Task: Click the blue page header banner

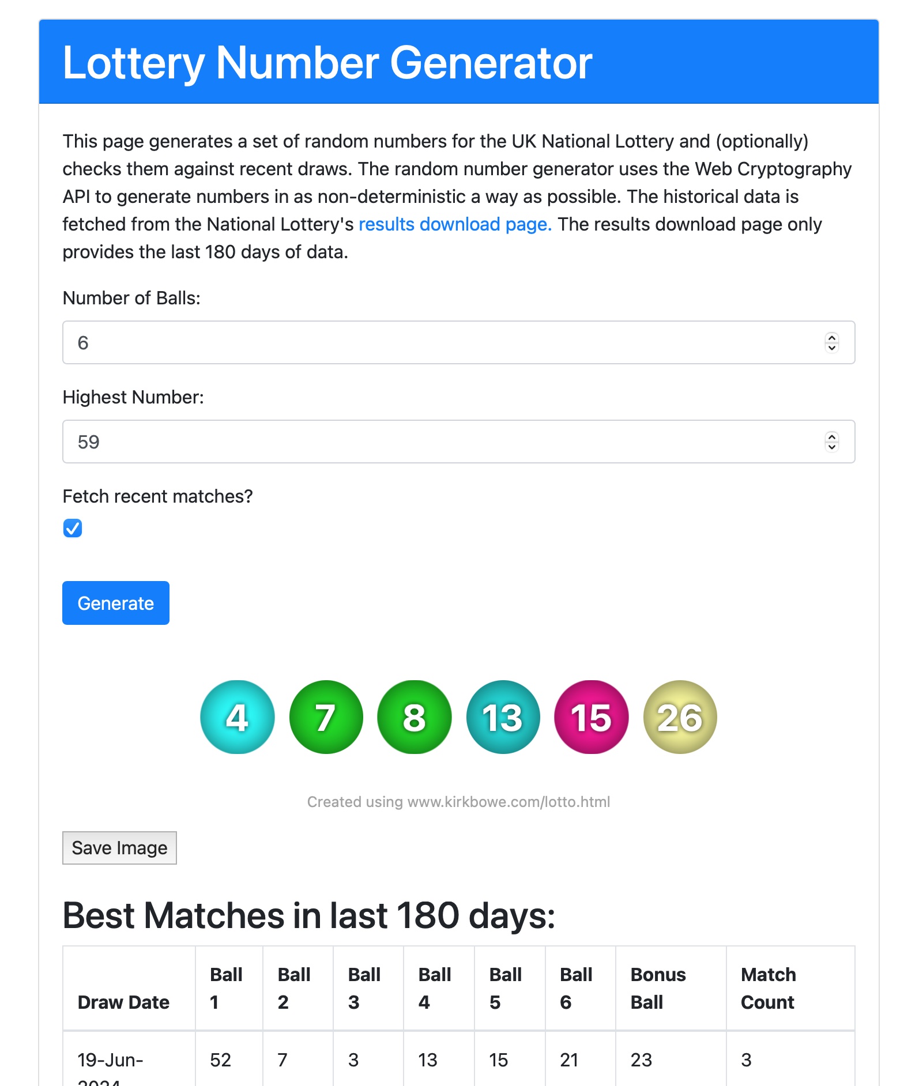Action: tap(459, 61)
